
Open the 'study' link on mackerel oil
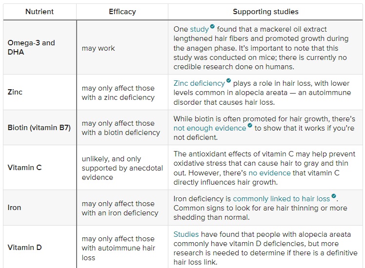[x=199, y=29]
